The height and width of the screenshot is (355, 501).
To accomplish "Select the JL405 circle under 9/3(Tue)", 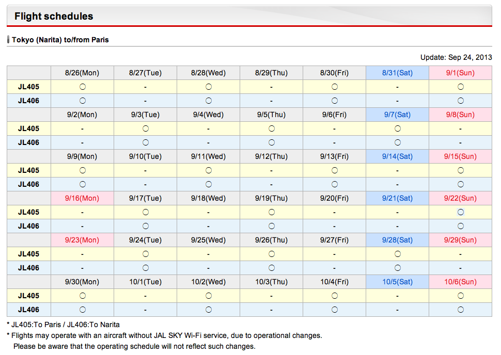I will [x=145, y=128].
